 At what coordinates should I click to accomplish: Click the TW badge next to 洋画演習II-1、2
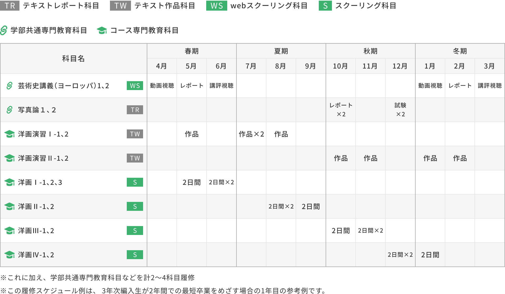tap(135, 158)
